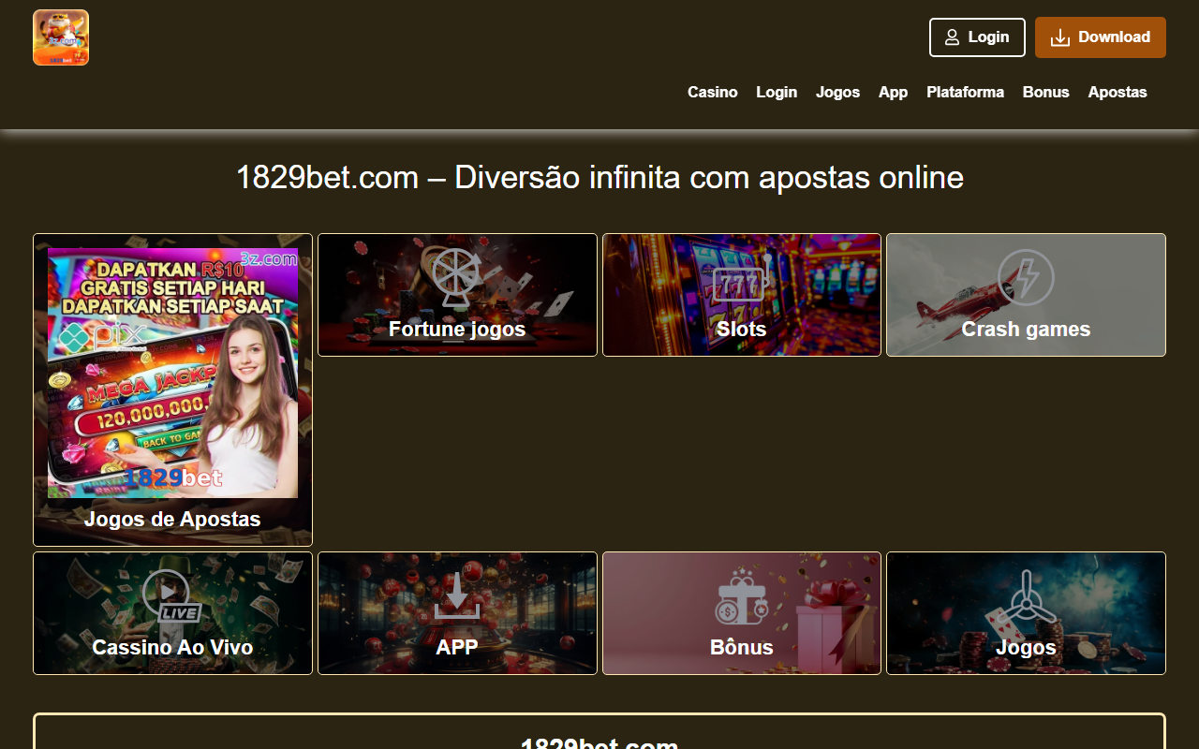The image size is (1199, 749).
Task: Open the Fortune jogos category label
Action: pyautogui.click(x=457, y=330)
